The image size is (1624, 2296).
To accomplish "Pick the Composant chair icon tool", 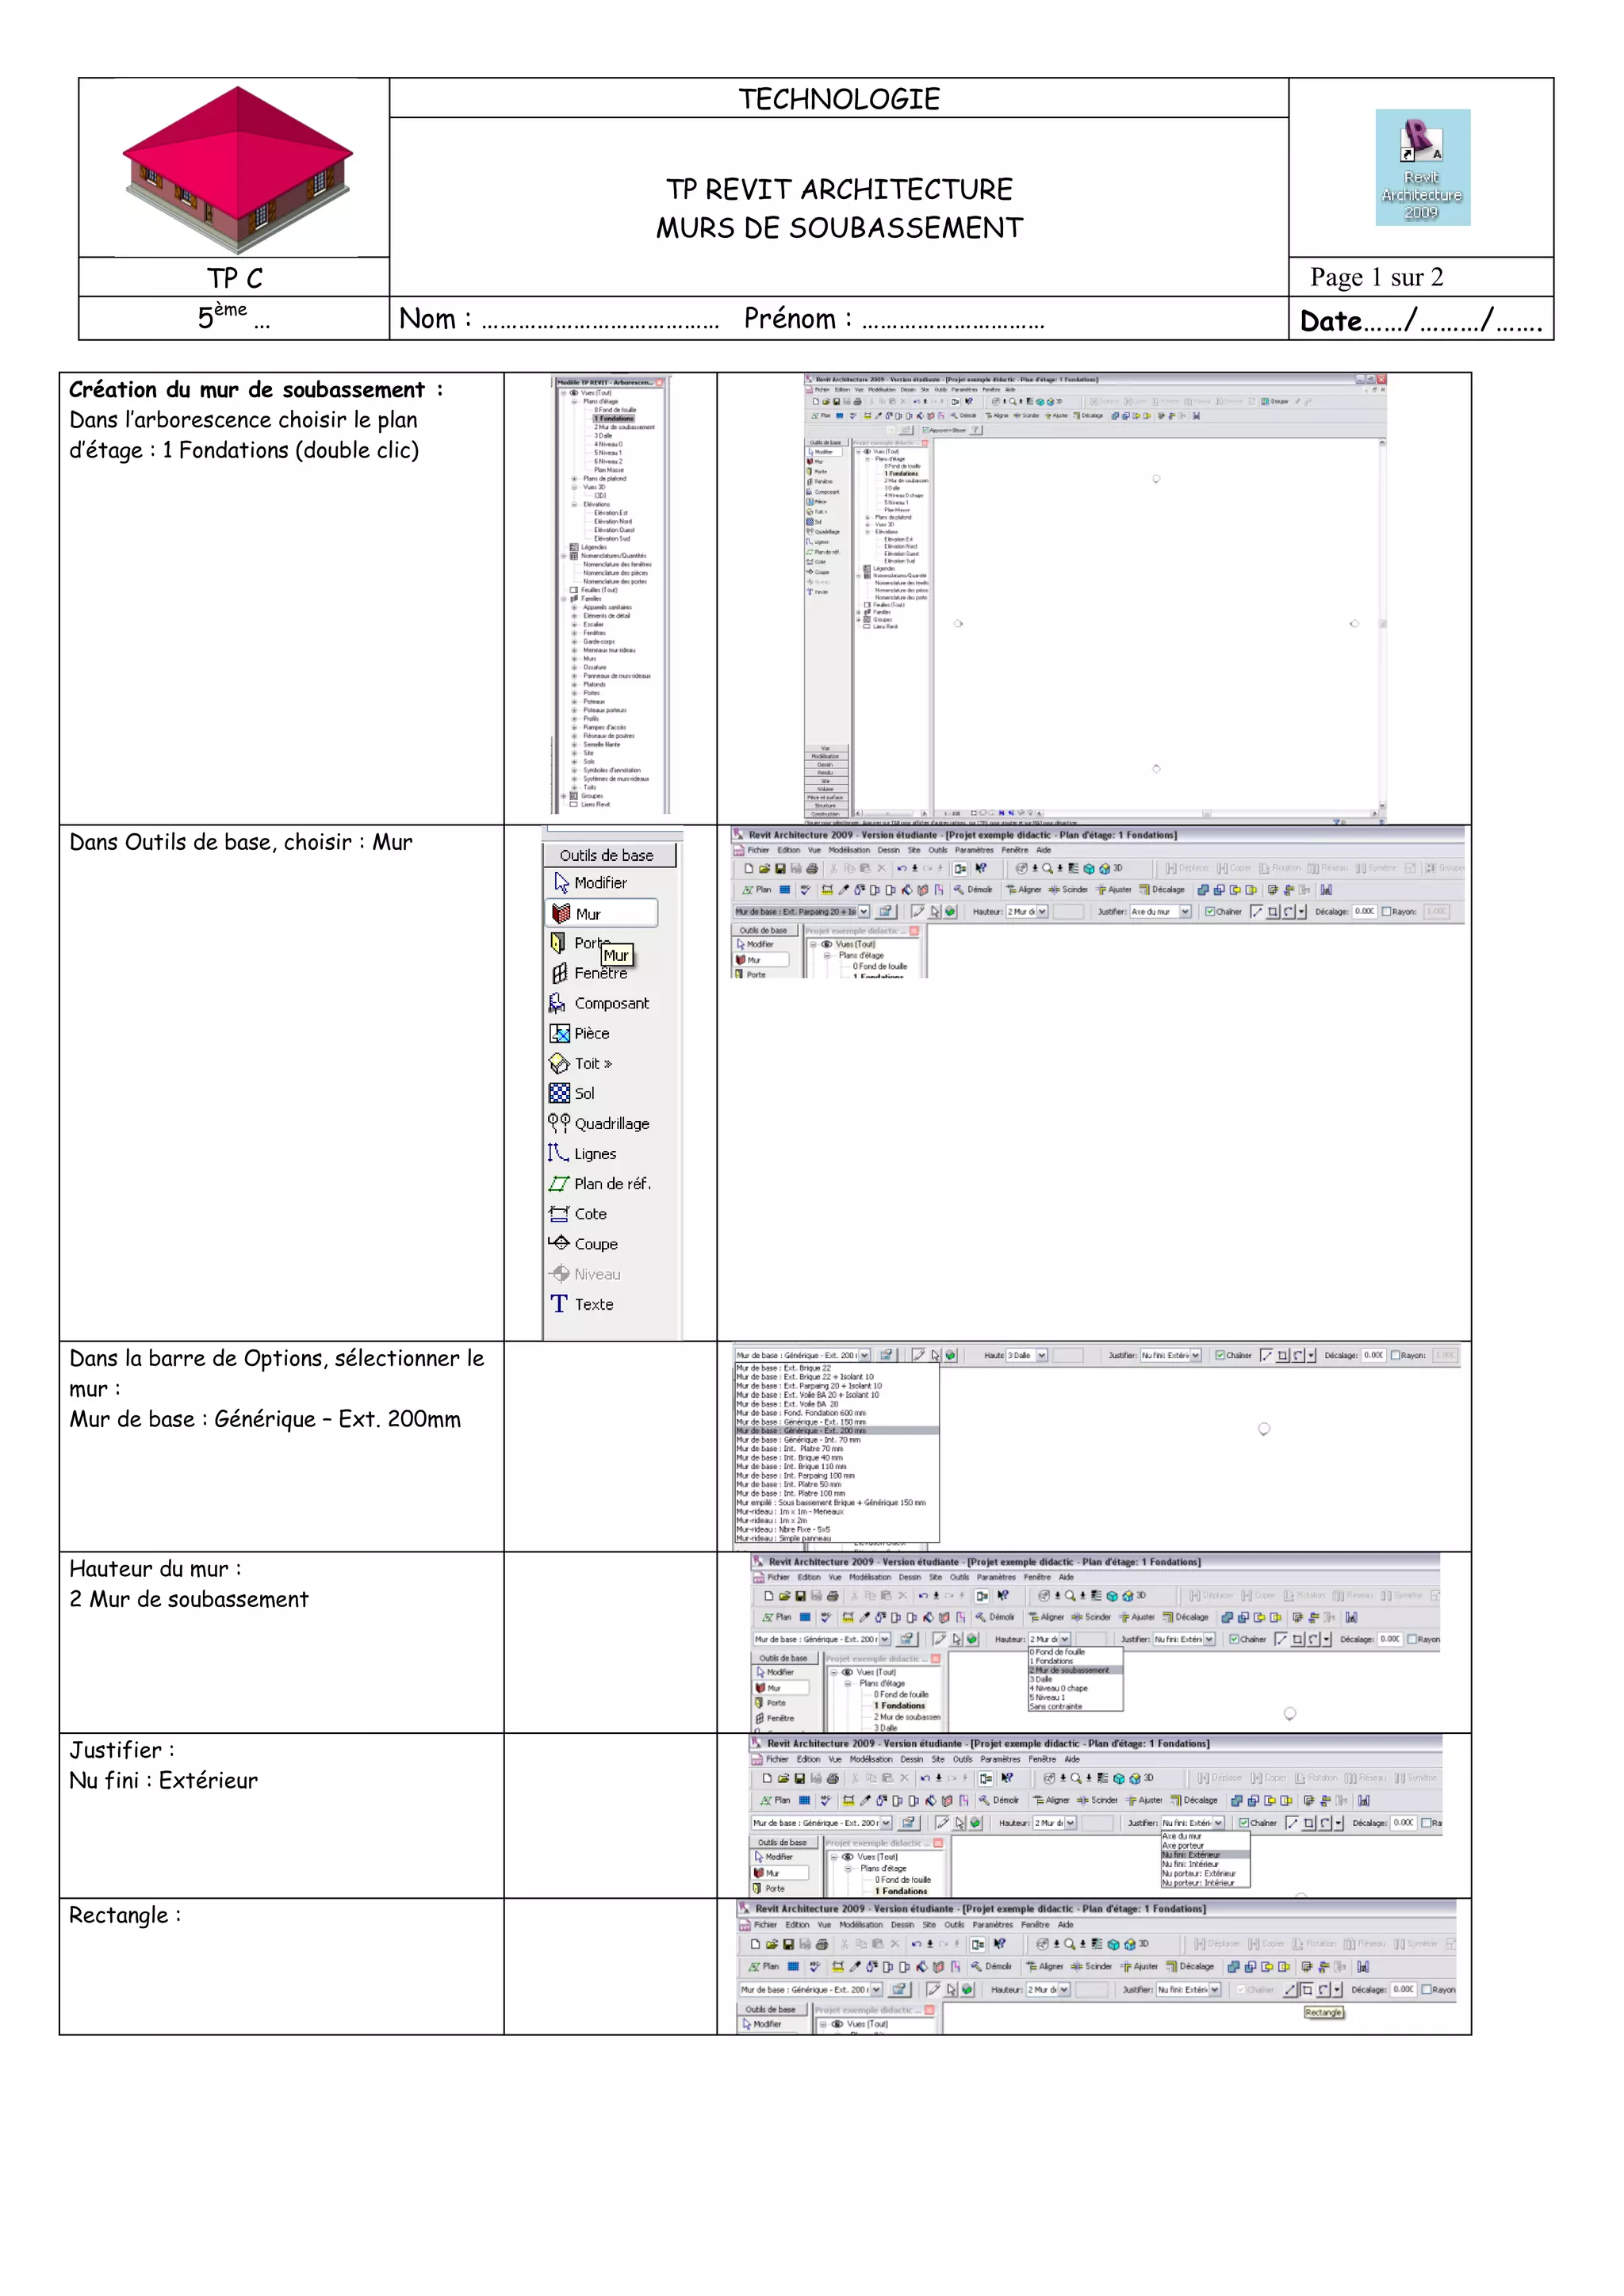I will [558, 1003].
